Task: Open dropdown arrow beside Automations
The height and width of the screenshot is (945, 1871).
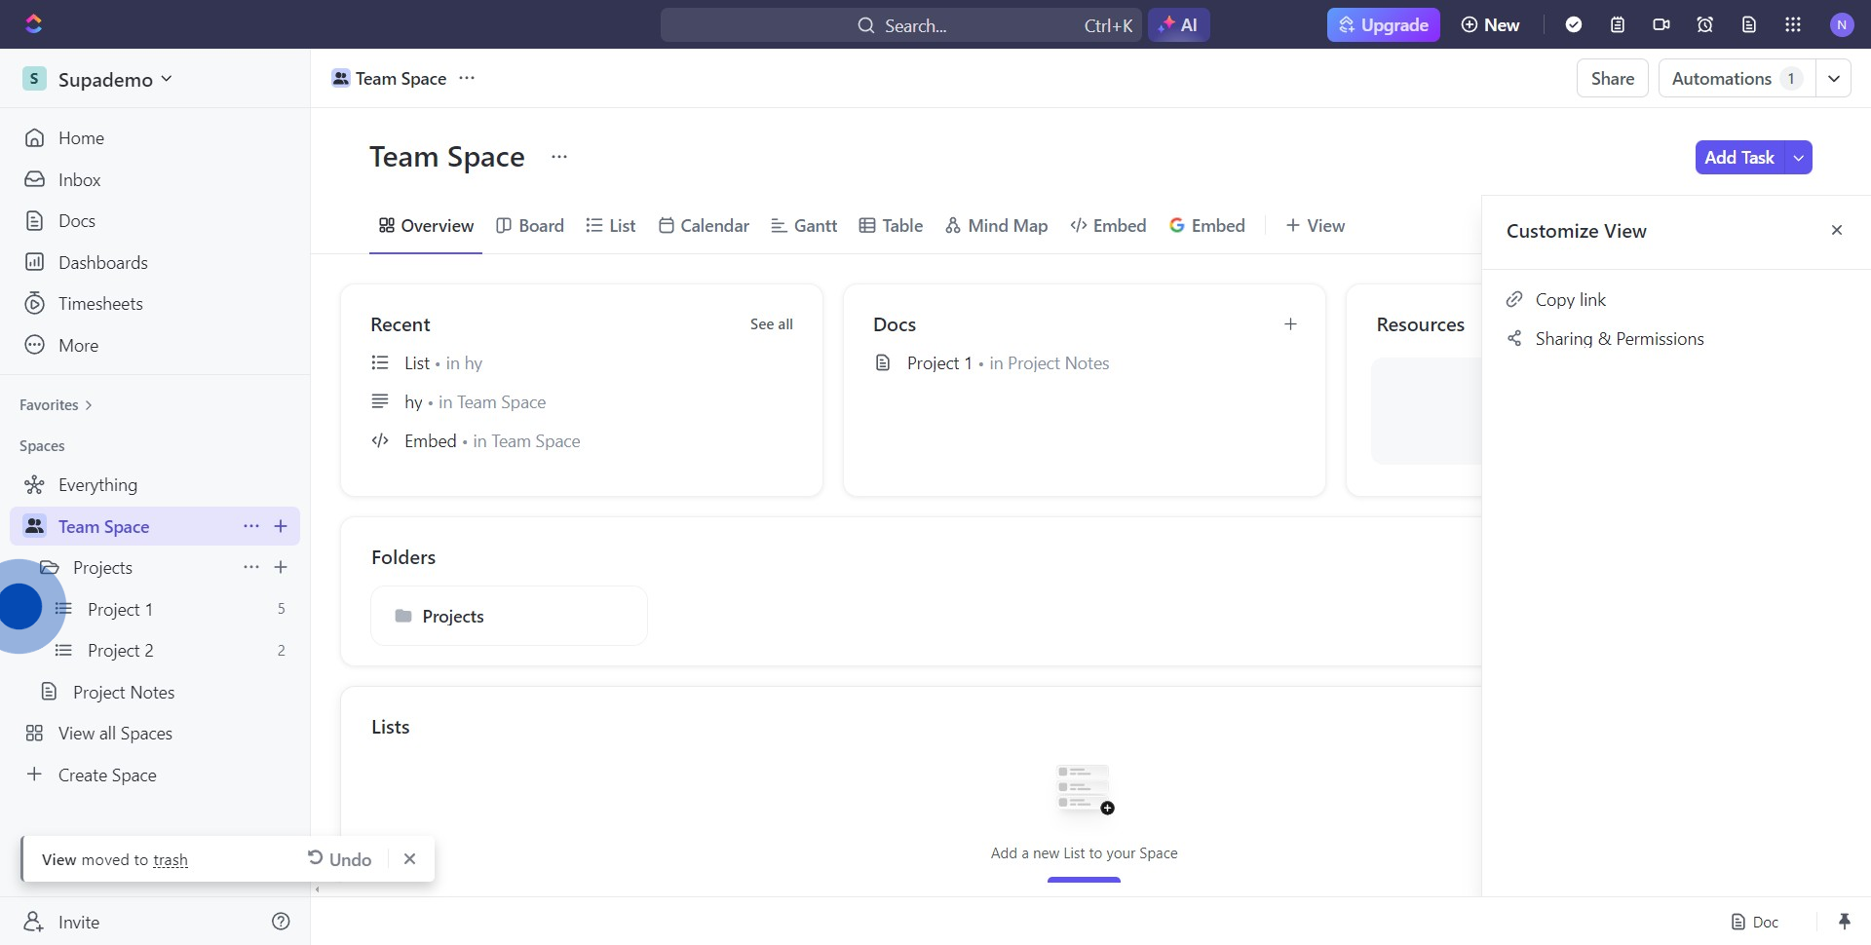Action: point(1833,79)
